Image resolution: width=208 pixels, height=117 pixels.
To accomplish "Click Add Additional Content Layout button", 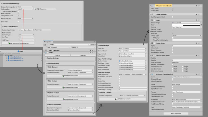I will 18,43.
